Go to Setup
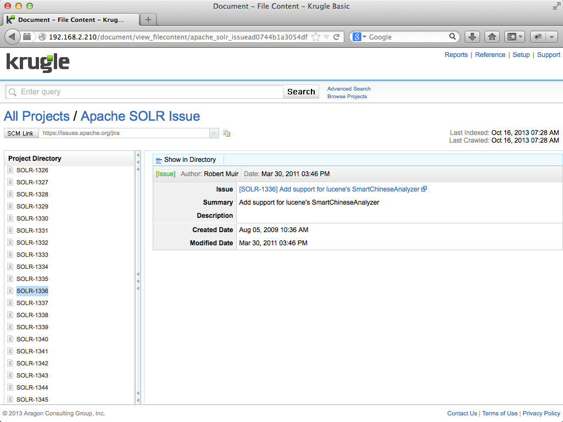 point(521,54)
